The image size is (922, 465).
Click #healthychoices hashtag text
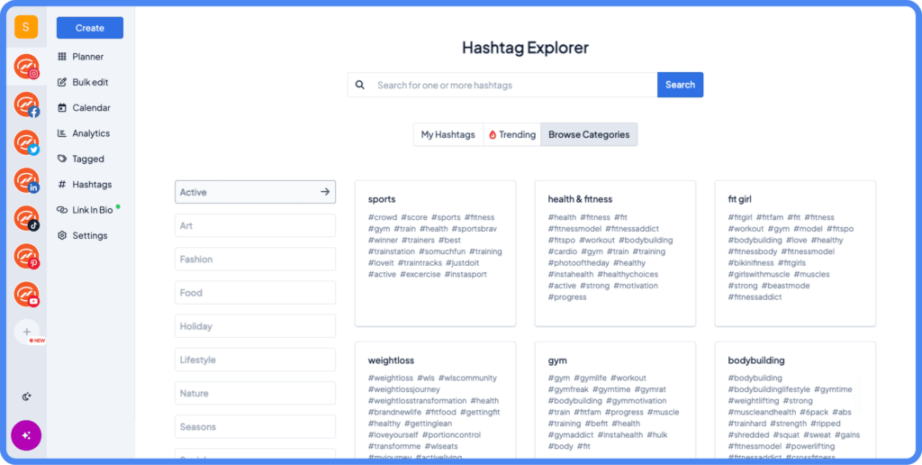[628, 274]
